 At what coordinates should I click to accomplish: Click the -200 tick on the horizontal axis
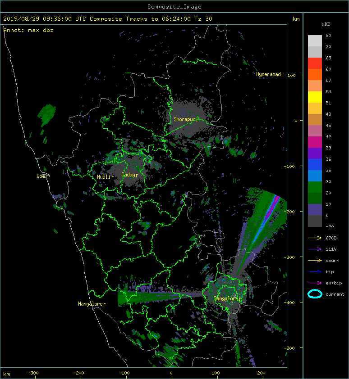tap(78, 373)
